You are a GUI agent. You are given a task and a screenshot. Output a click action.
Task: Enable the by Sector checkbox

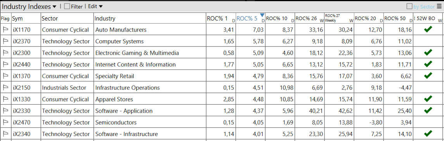pos(409,7)
